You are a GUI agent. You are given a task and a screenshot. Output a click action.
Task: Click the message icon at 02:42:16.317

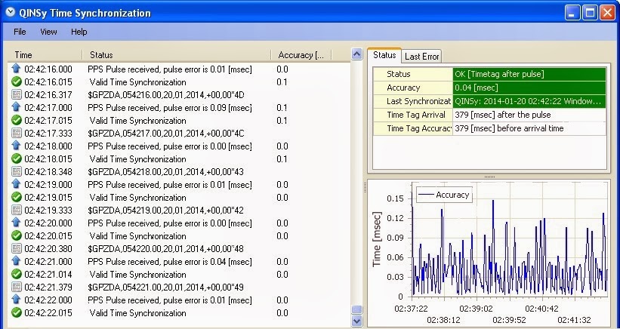coord(16,94)
